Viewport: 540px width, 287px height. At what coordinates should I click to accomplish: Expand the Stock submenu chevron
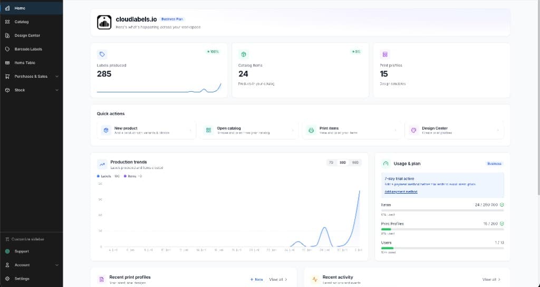pos(57,90)
